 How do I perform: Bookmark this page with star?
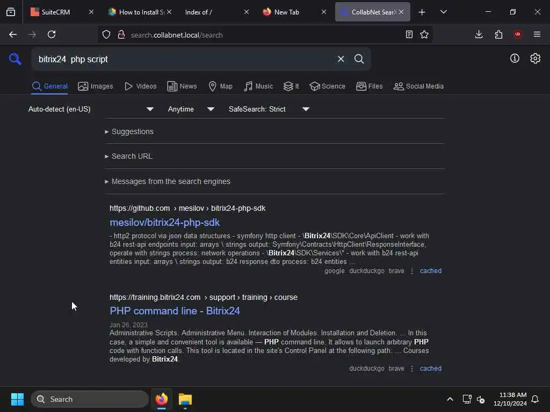tap(424, 34)
